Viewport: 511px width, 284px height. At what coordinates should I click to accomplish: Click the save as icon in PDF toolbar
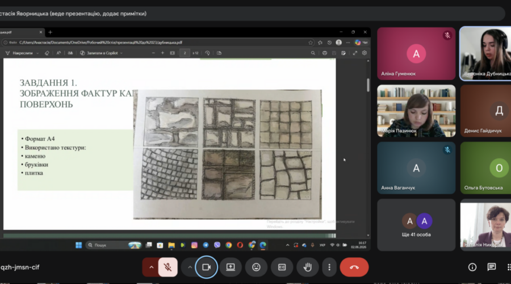[x=344, y=53]
